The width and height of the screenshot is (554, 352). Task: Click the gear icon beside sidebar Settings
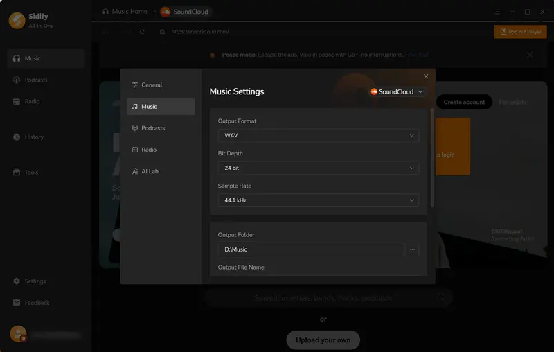tap(17, 281)
